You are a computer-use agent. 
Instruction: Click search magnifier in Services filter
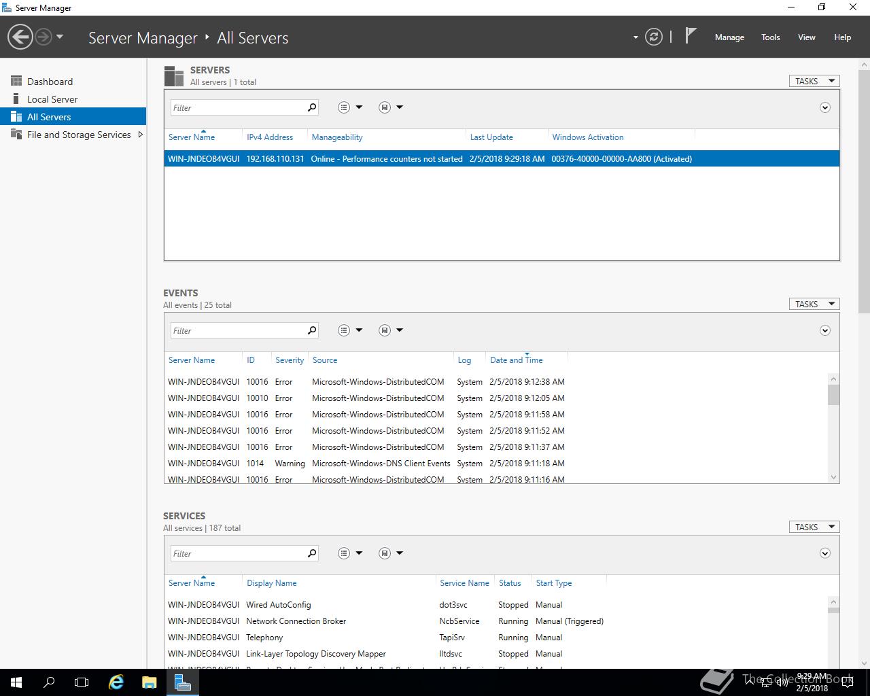(312, 553)
